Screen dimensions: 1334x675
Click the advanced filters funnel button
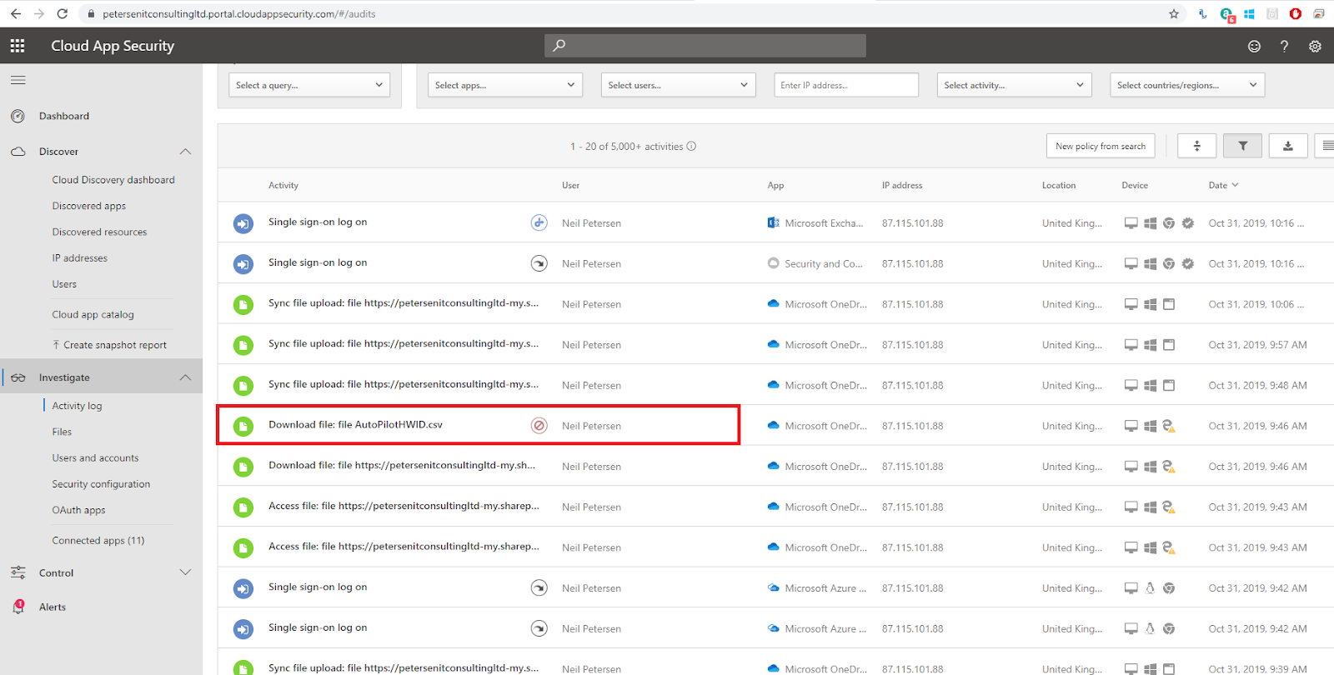(1242, 146)
